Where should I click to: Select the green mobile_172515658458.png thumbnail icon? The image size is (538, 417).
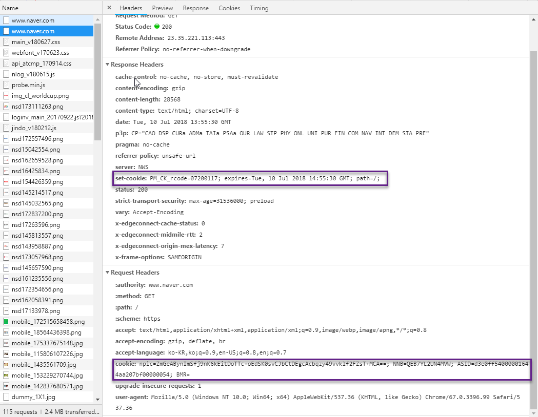coord(6,322)
